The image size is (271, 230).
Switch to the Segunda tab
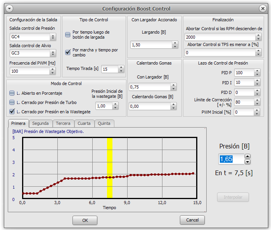click(40, 124)
